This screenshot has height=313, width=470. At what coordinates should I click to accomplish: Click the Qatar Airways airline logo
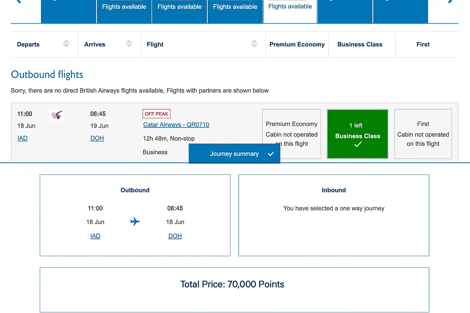point(57,115)
